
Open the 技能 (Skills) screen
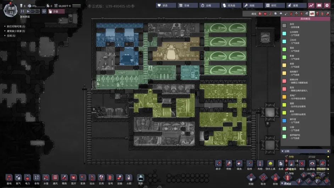(253, 5)
